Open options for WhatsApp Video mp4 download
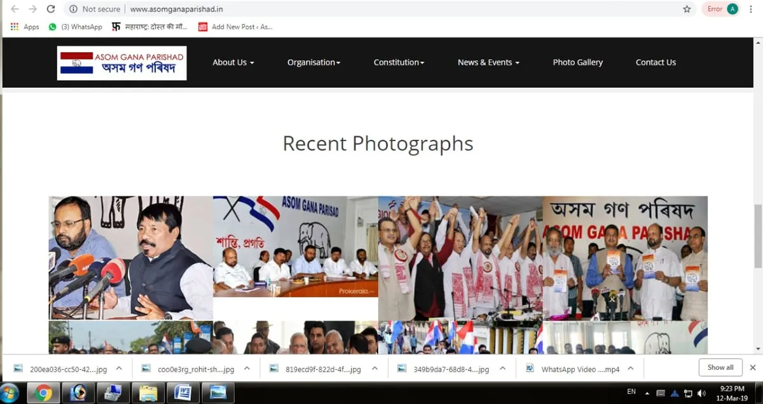 (x=631, y=368)
